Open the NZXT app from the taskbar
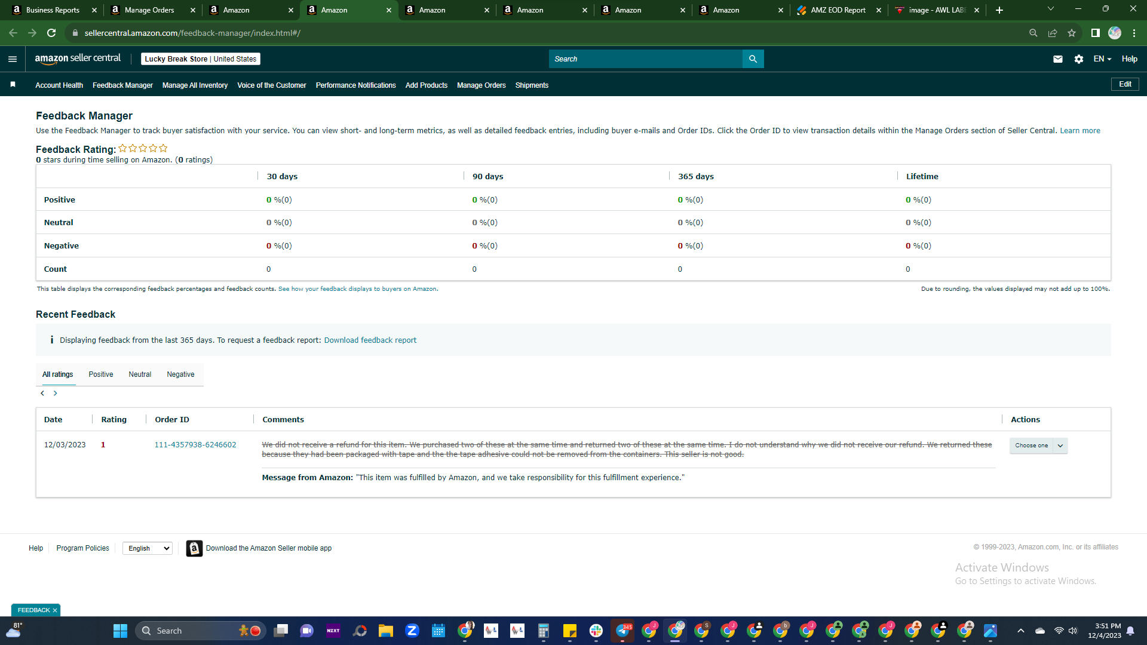 tap(333, 631)
